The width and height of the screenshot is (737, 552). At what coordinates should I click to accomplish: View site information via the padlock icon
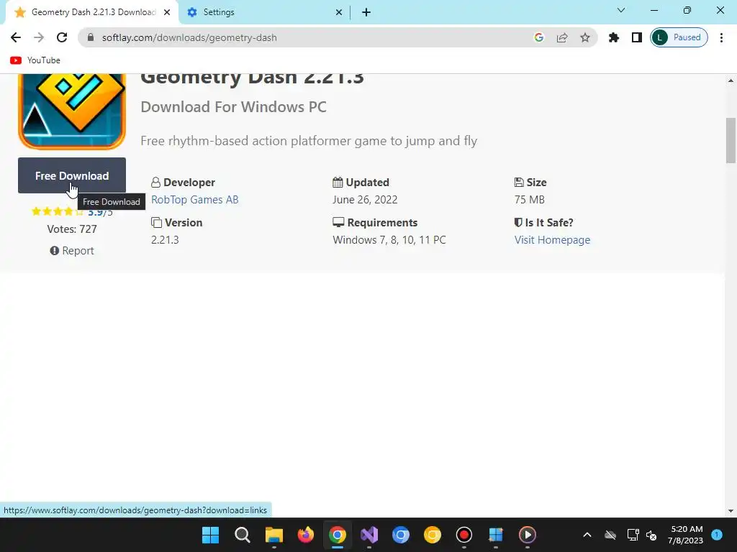tap(91, 37)
